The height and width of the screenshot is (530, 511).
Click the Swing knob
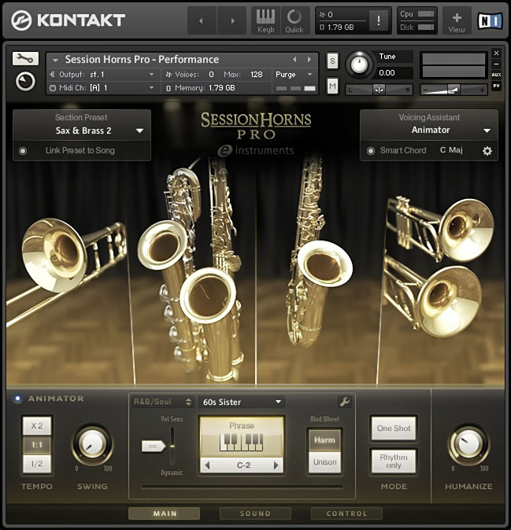[x=92, y=444]
